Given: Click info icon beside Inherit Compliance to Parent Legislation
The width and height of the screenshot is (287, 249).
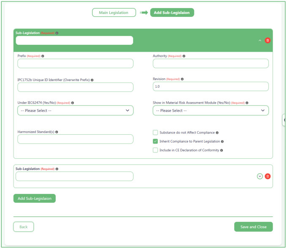Looking at the screenshot, I should pos(222,141).
